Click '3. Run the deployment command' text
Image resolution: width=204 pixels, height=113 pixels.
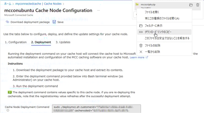tap(35, 86)
